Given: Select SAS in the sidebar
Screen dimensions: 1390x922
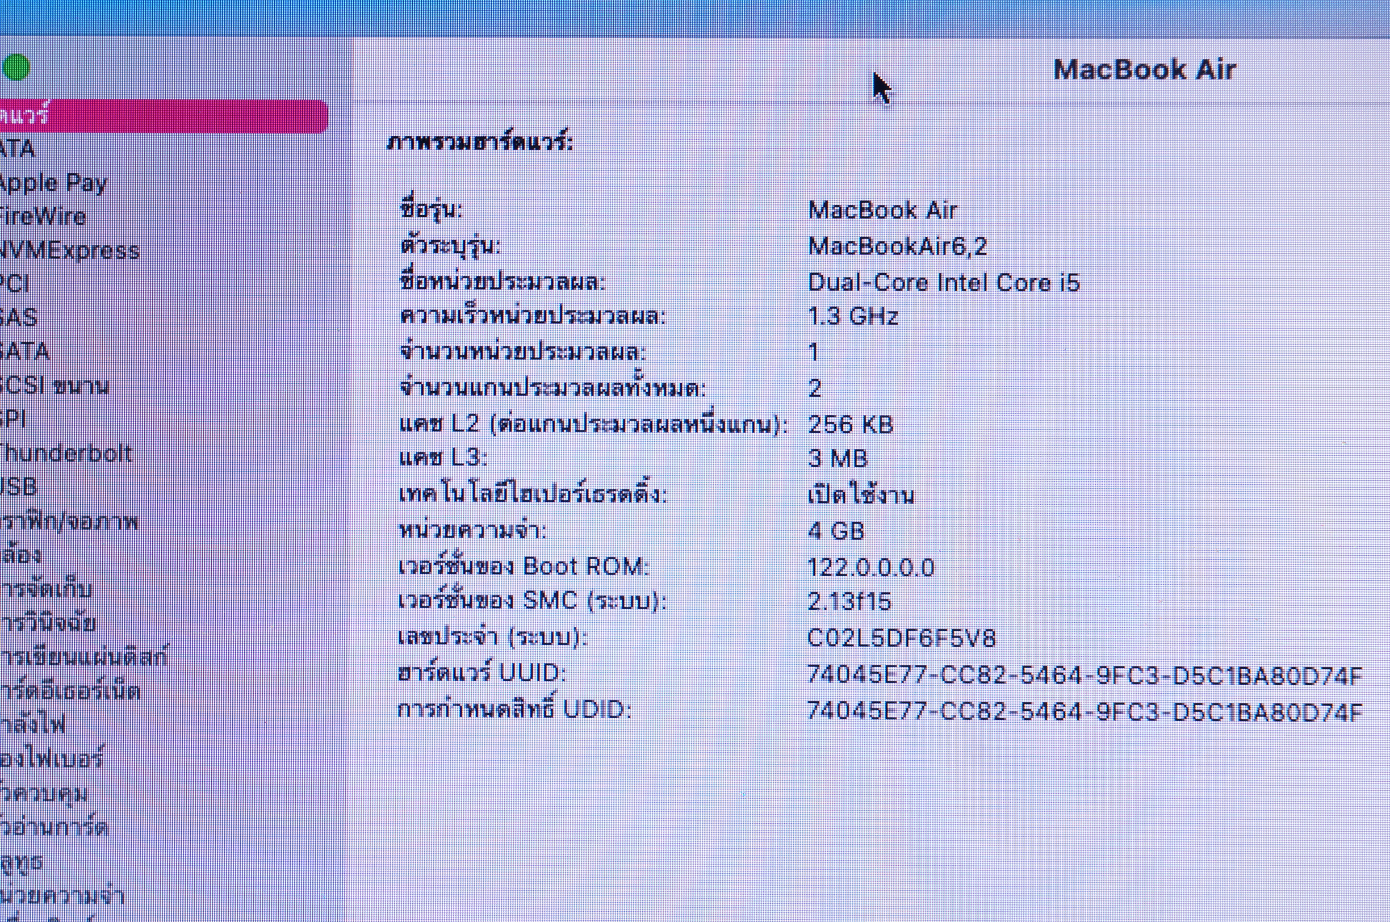Looking at the screenshot, I should 18,317.
